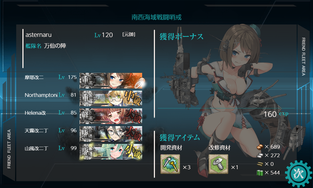Image resolution: width=313 pixels, height=188 pixels.
Task: Click the left FRIEND FLEET AREA tab
Action: pyautogui.click(x=9, y=149)
